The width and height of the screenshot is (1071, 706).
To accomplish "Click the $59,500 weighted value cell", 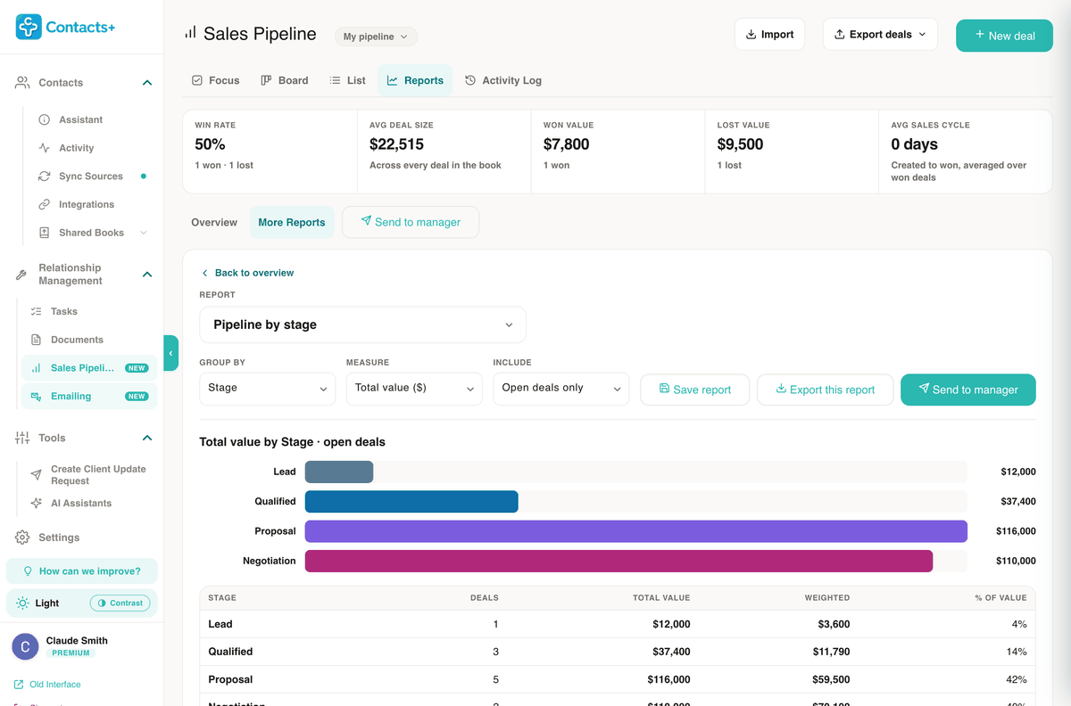I will (x=829, y=679).
